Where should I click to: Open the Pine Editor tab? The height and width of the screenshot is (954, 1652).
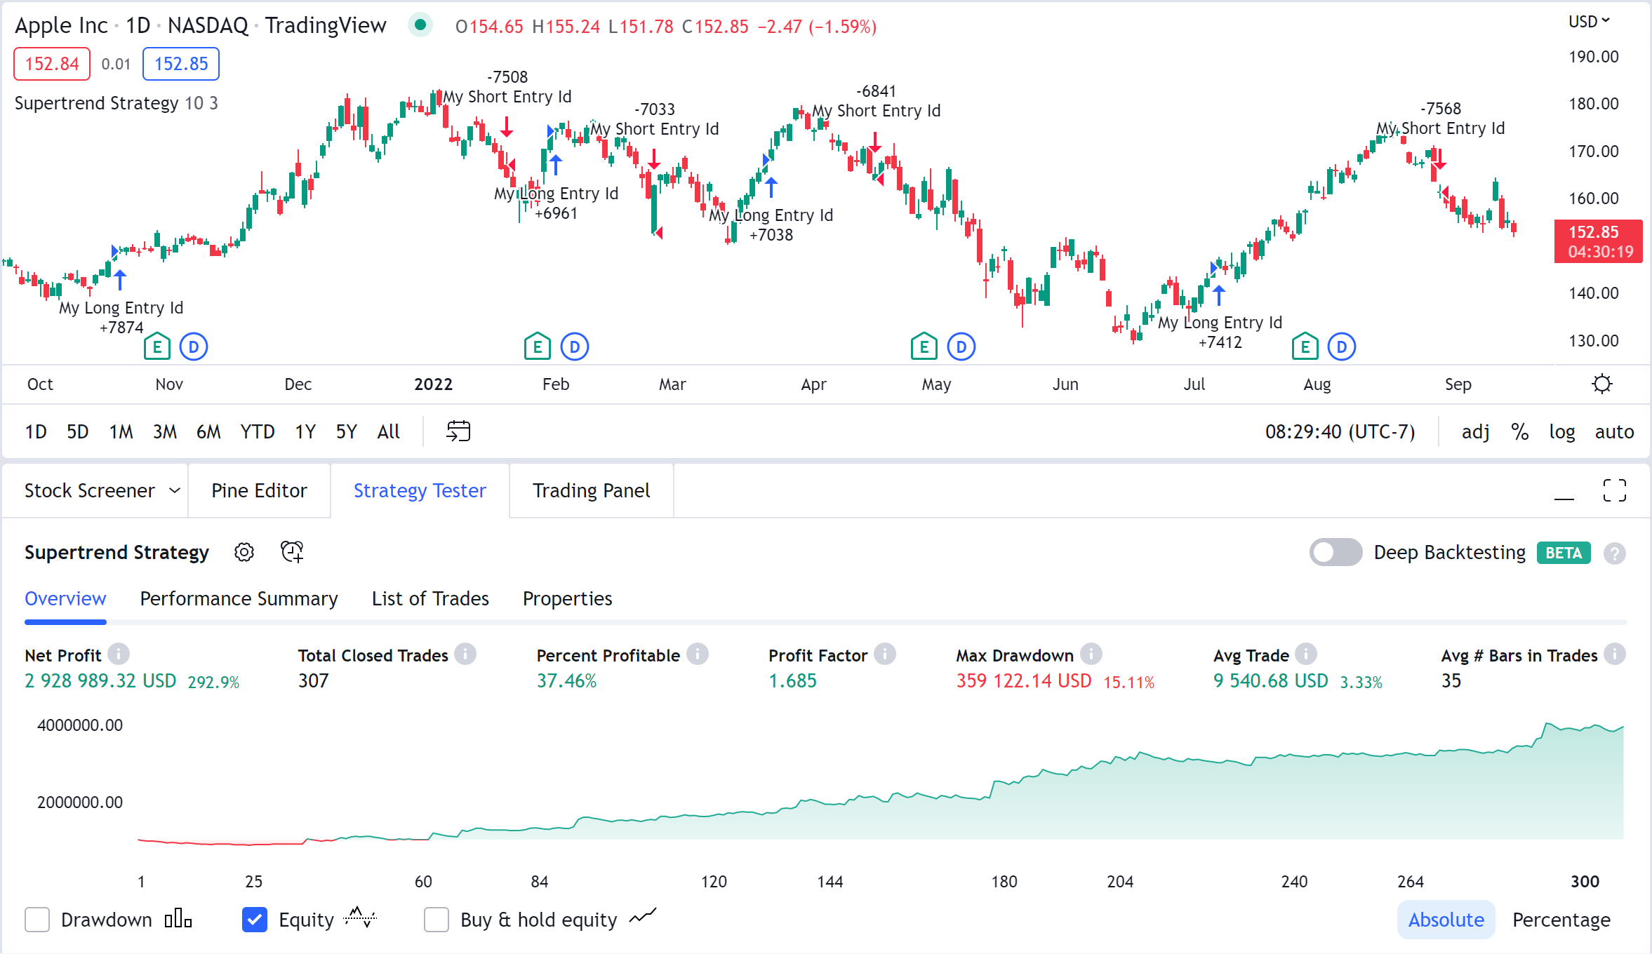259,490
